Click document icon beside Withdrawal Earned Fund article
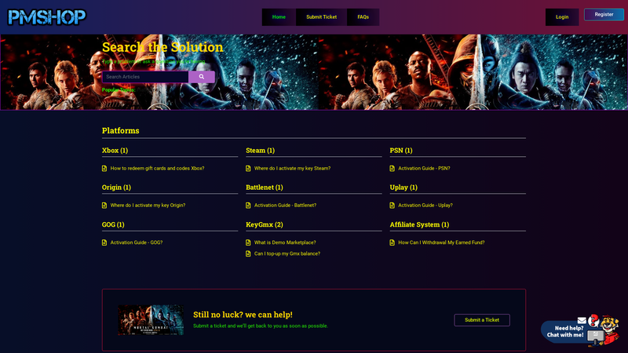This screenshot has width=628, height=353. coord(392,242)
